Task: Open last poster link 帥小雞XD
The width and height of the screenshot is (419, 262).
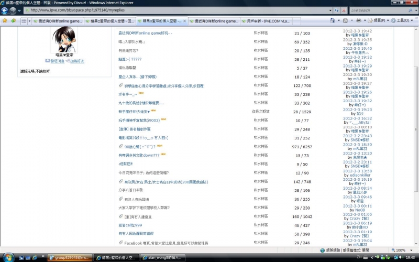Action: [x=360, y=227]
